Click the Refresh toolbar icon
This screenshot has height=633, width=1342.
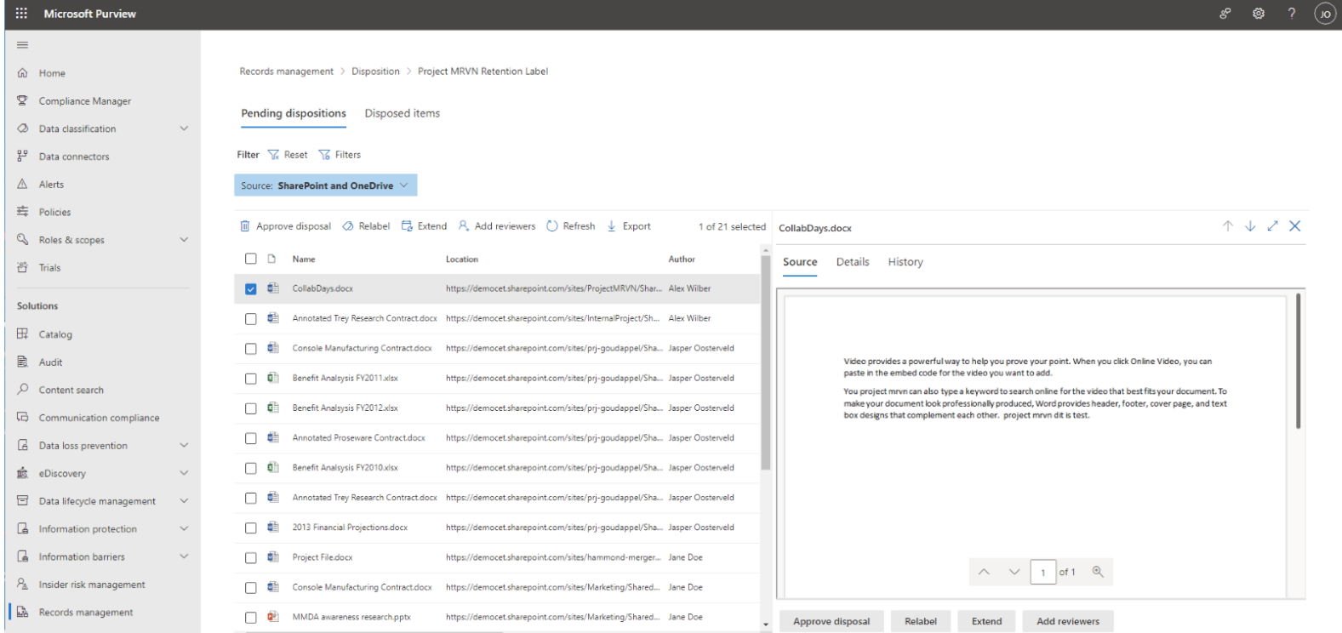[x=552, y=226]
